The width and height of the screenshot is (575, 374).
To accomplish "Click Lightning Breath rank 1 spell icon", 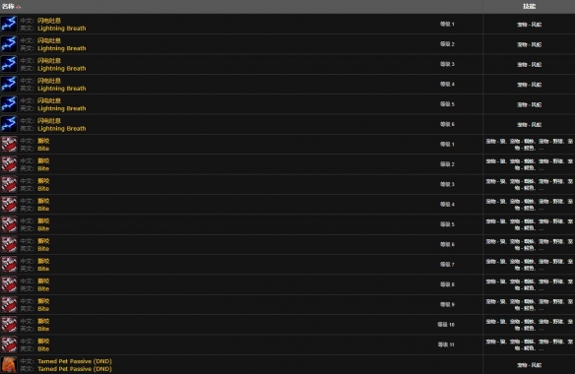I will pyautogui.click(x=9, y=25).
